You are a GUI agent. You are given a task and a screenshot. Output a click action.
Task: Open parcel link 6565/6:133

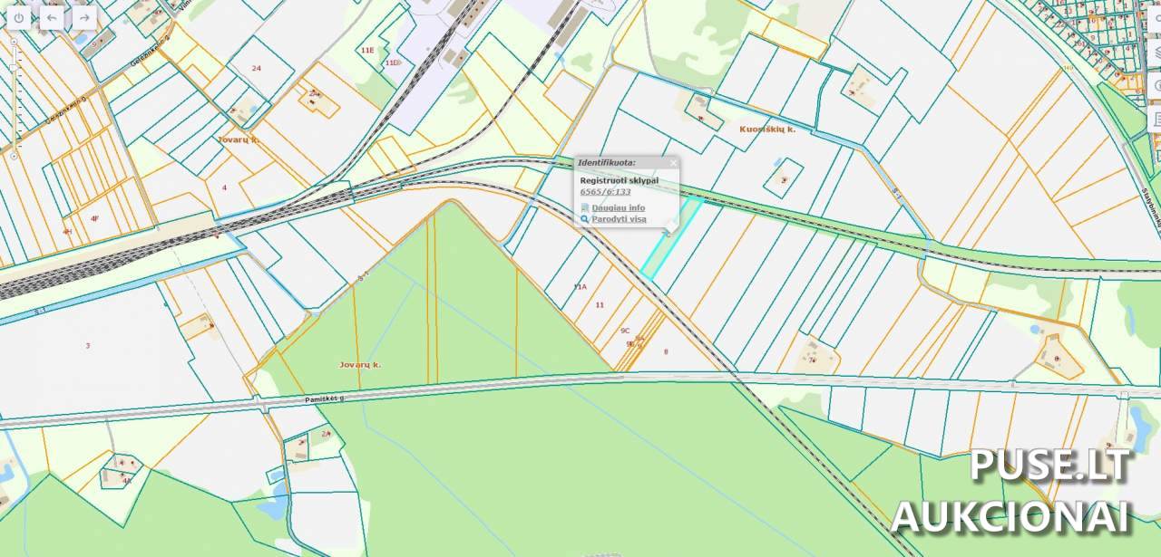click(x=605, y=191)
